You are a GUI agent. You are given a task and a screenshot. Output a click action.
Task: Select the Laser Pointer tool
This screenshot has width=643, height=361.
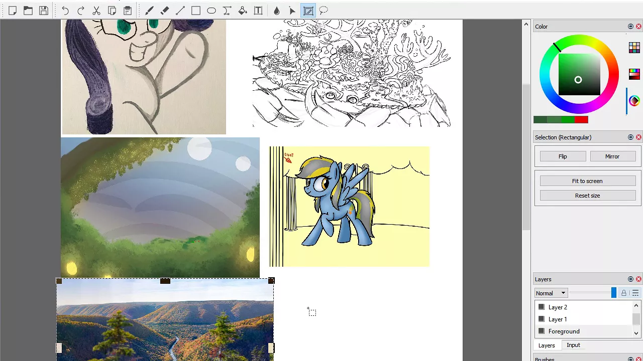point(292,11)
